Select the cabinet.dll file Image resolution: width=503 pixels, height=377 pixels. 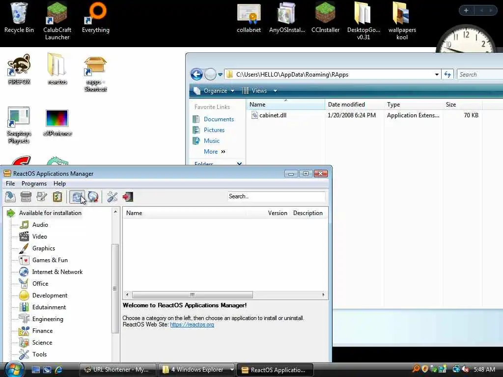click(x=273, y=115)
